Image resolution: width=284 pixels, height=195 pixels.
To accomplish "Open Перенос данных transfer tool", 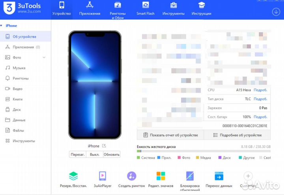I will tap(219, 176).
